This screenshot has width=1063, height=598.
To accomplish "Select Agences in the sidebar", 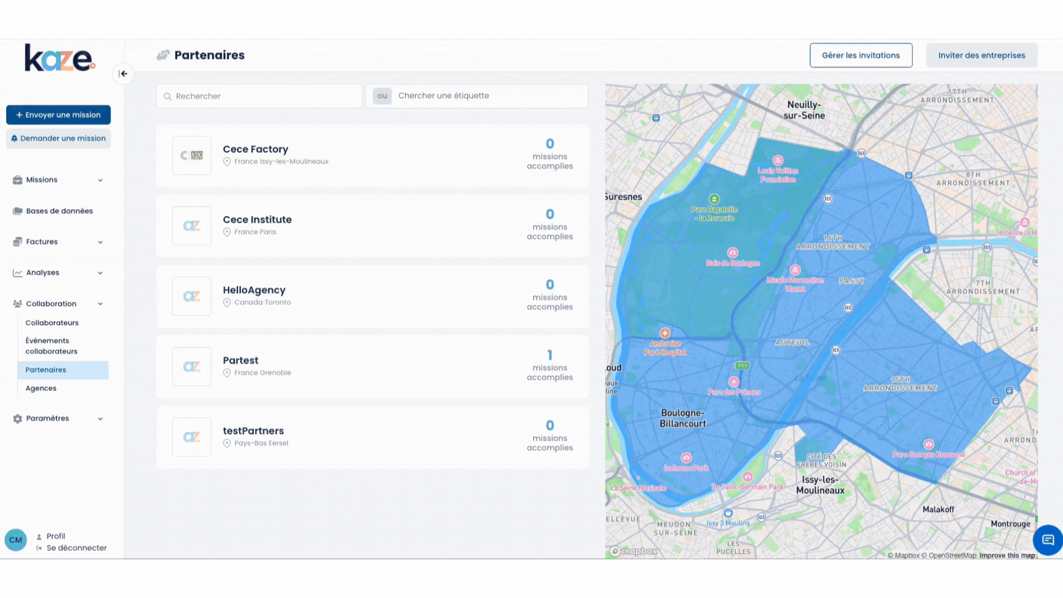I will pyautogui.click(x=41, y=388).
